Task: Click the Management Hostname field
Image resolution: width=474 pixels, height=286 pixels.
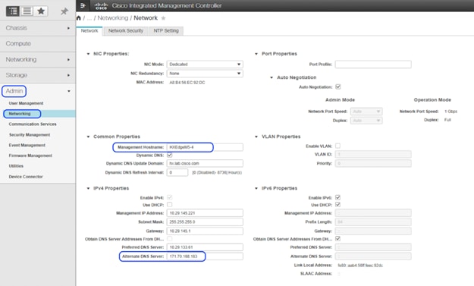Action: 205,147
